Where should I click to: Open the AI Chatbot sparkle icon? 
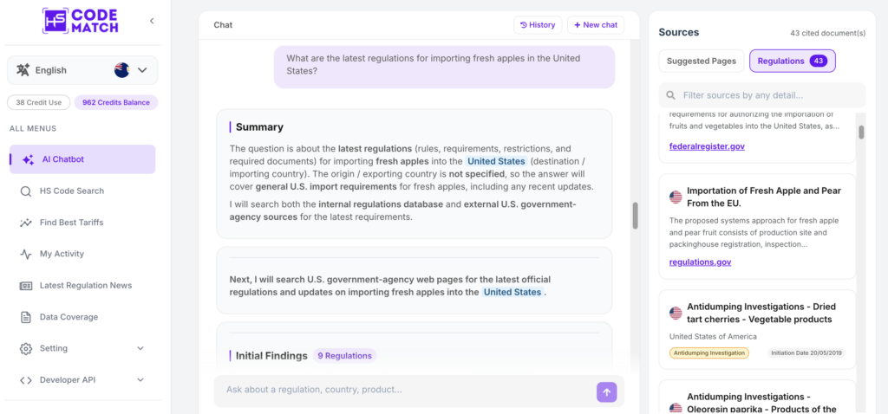[28, 159]
